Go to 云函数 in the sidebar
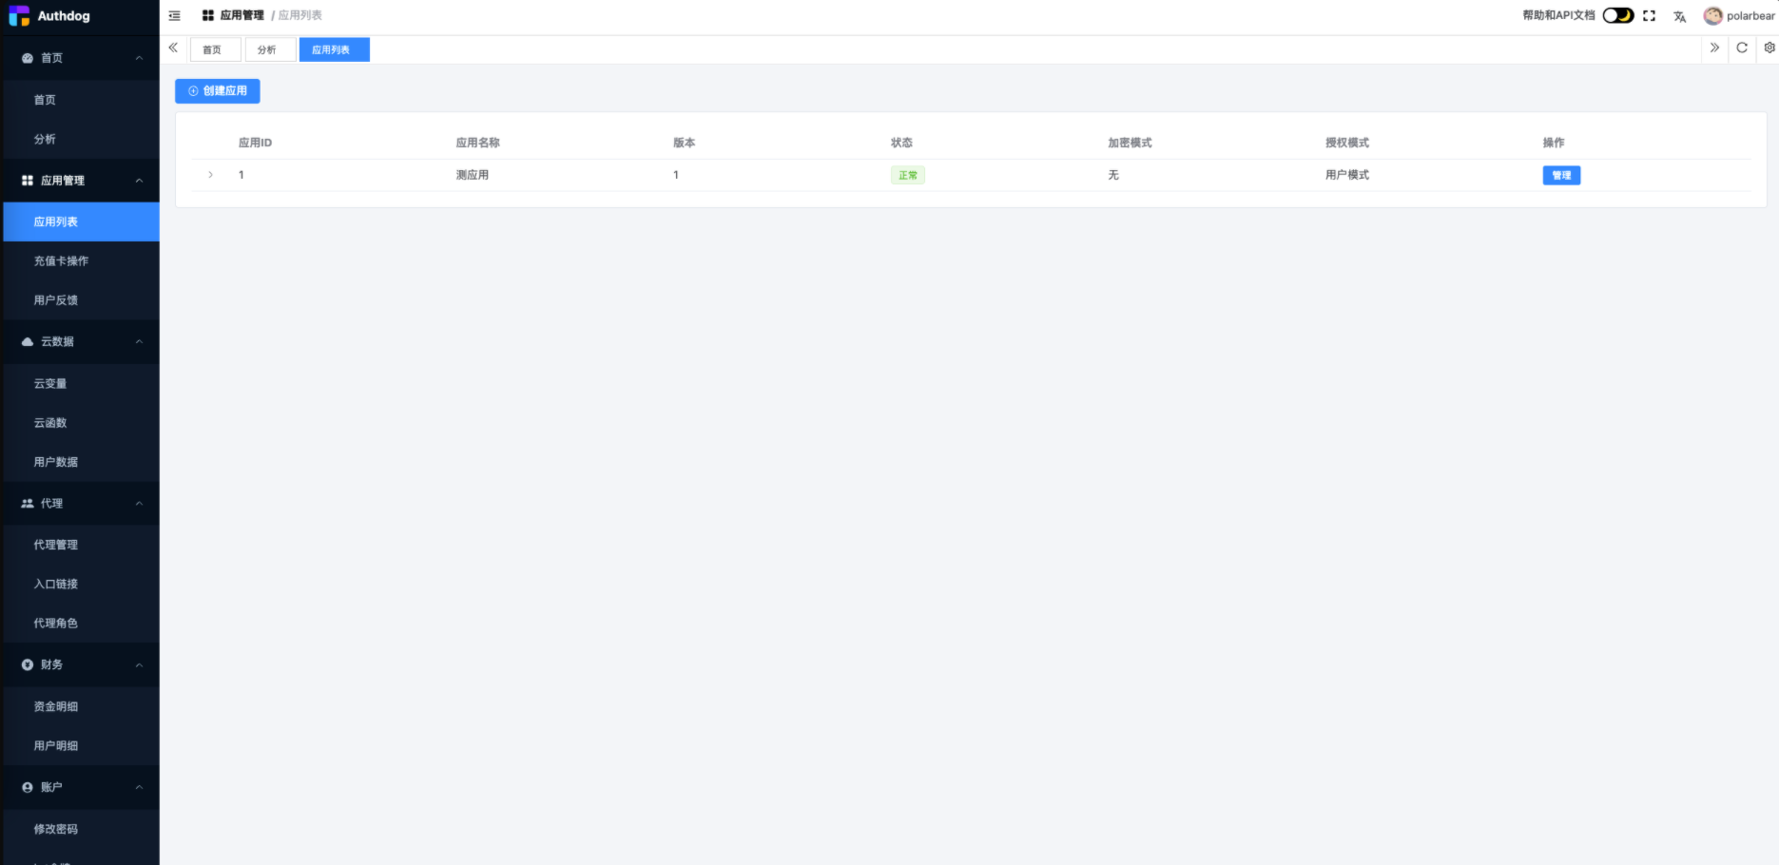The image size is (1779, 865). (82, 422)
